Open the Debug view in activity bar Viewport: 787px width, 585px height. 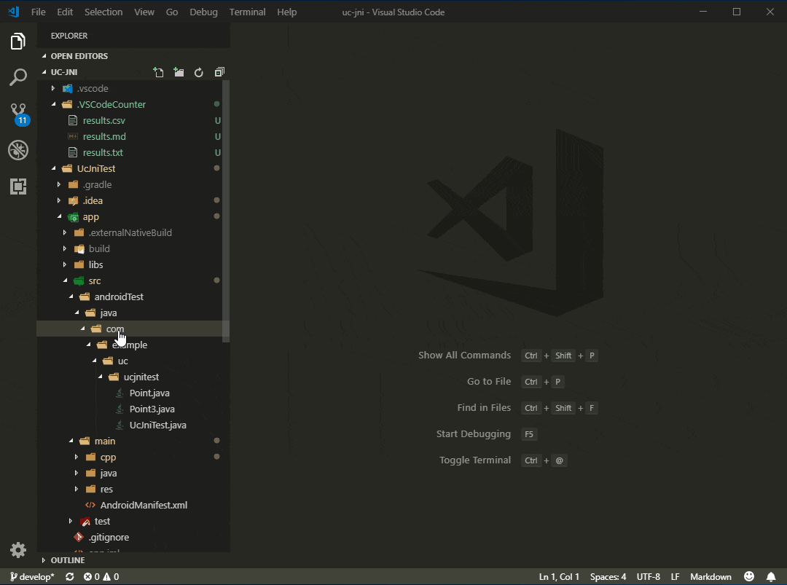point(18,150)
